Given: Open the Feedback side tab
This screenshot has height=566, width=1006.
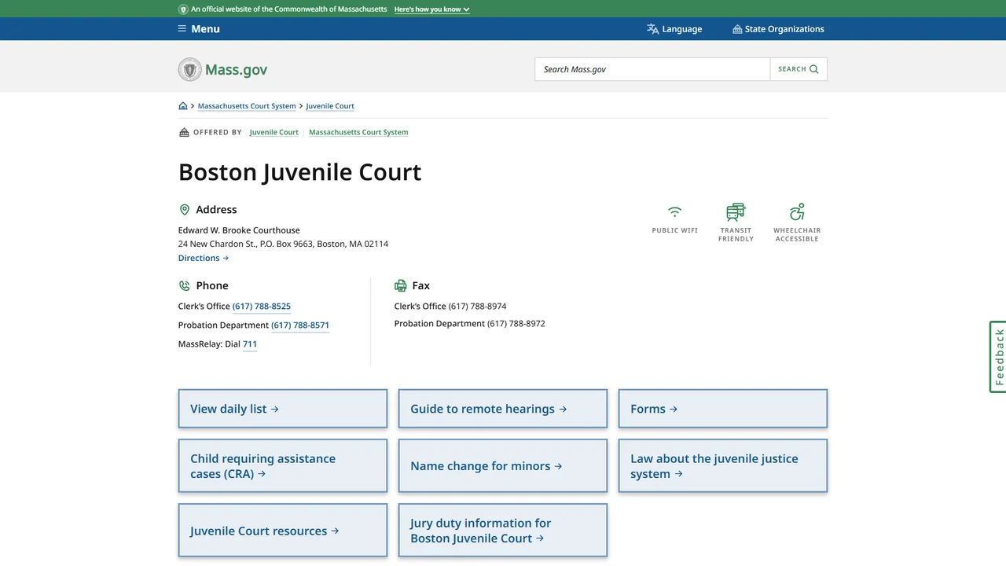Looking at the screenshot, I should click(x=997, y=357).
